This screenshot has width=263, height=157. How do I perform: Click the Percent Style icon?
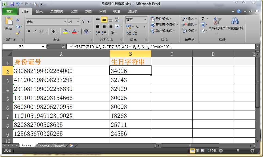pos(138,27)
